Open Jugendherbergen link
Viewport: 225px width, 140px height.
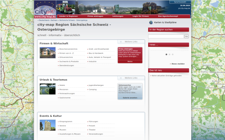pyautogui.click(x=96, y=85)
